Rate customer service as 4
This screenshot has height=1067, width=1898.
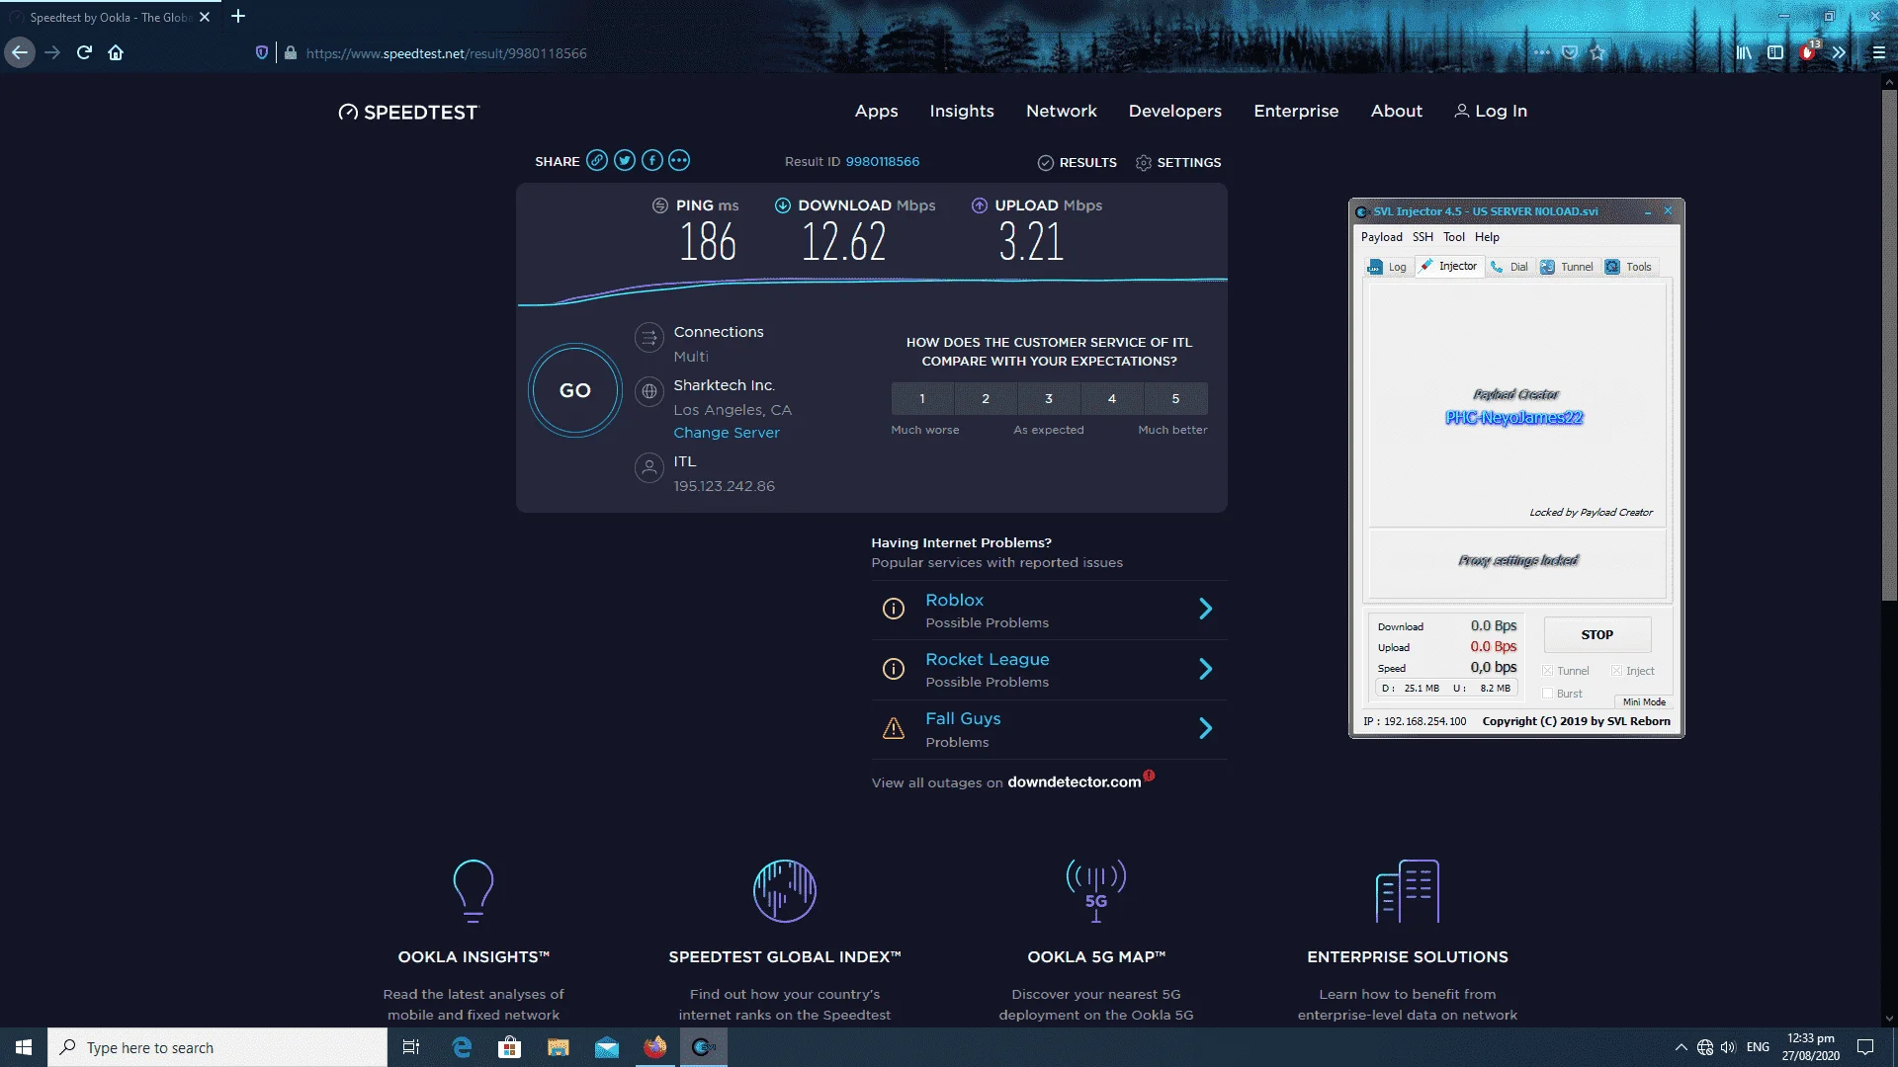[1112, 399]
